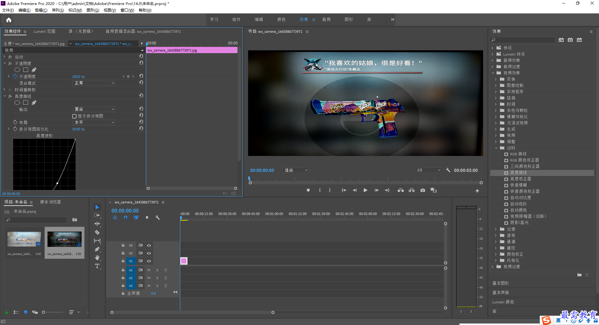Open the zoom level fit dropdown
The height and width of the screenshot is (325, 599).
pos(296,170)
